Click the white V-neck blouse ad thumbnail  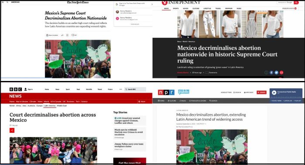[x=188, y=24]
